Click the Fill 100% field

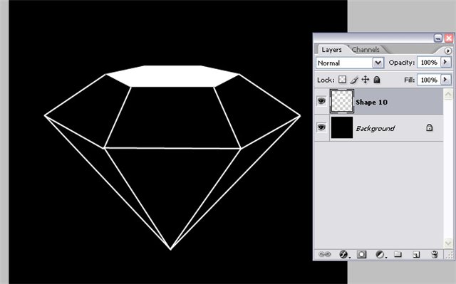[x=429, y=80]
